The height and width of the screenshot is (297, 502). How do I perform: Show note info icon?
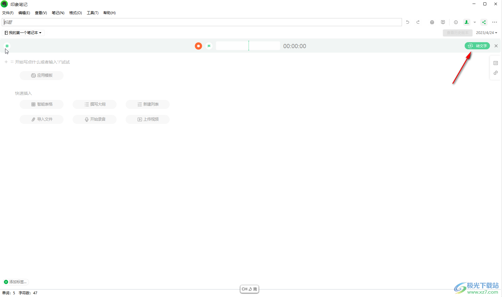[456, 22]
